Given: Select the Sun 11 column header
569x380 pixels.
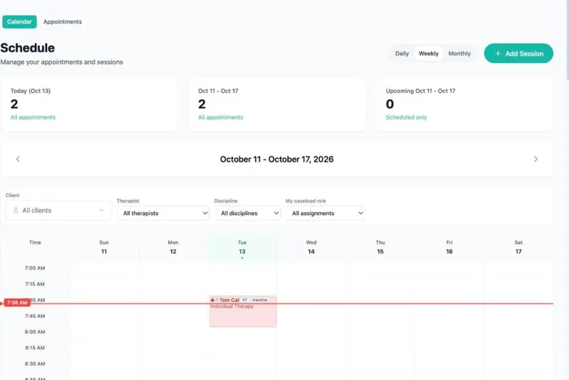Looking at the screenshot, I should pyautogui.click(x=104, y=247).
